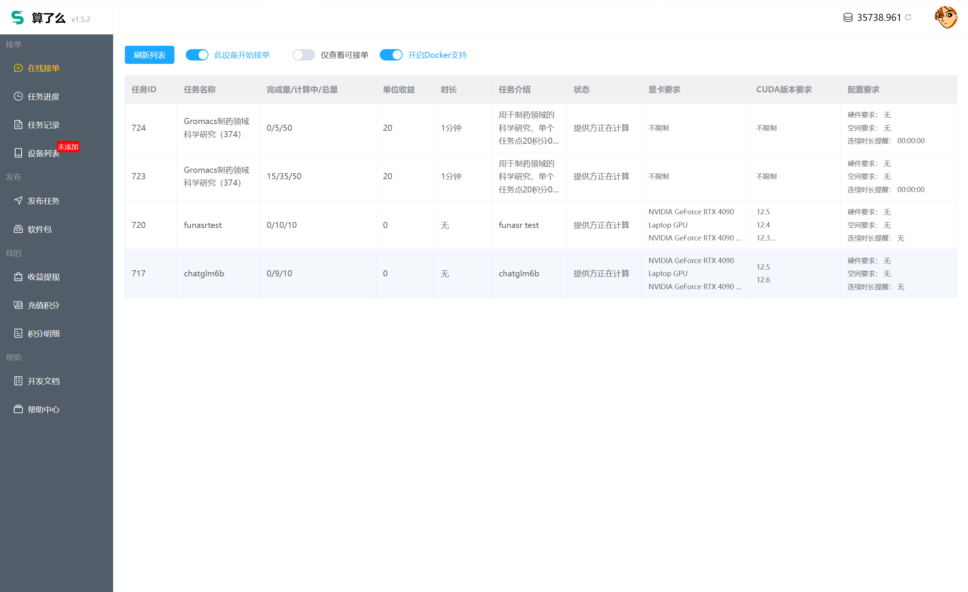Open 积分明细 menu item
968x592 pixels.
coord(43,333)
